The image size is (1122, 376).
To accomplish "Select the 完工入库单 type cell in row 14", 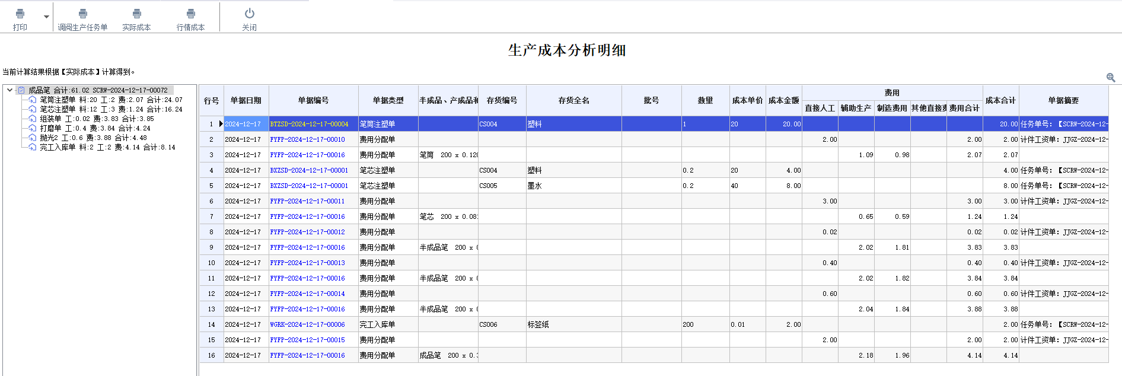I will [x=388, y=324].
